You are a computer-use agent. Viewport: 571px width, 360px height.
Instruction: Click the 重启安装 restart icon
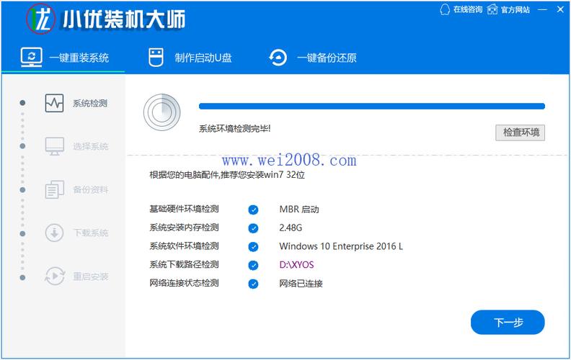pos(55,276)
